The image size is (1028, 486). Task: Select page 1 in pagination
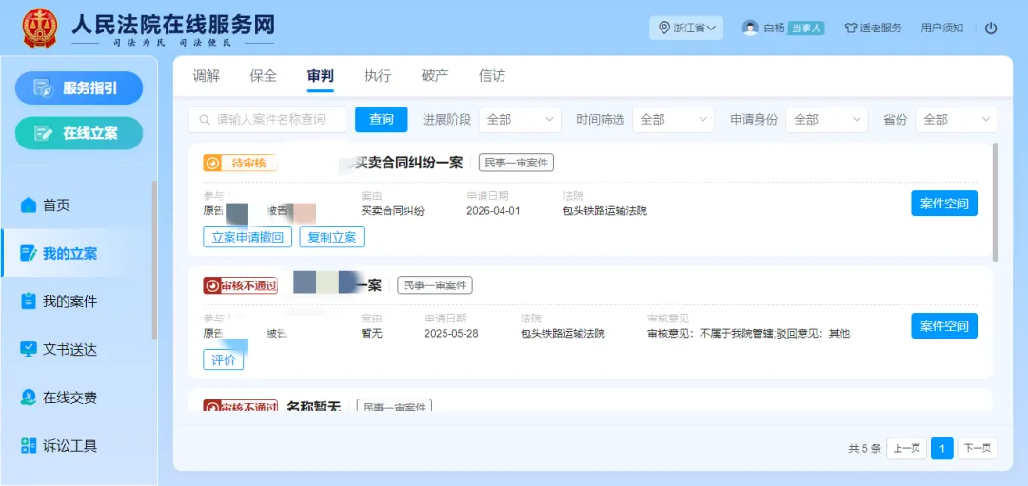pyautogui.click(x=942, y=449)
